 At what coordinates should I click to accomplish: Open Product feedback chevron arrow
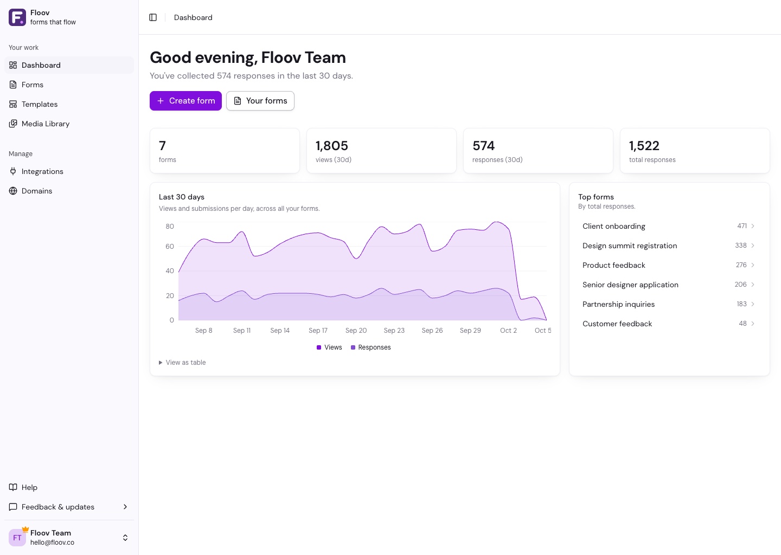coord(753,265)
